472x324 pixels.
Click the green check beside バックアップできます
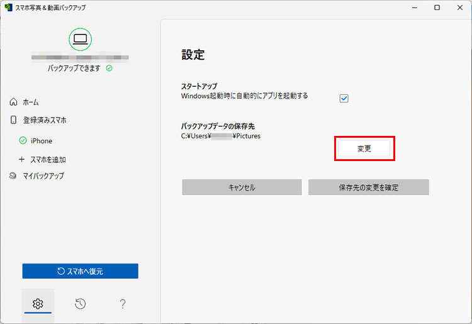(109, 68)
